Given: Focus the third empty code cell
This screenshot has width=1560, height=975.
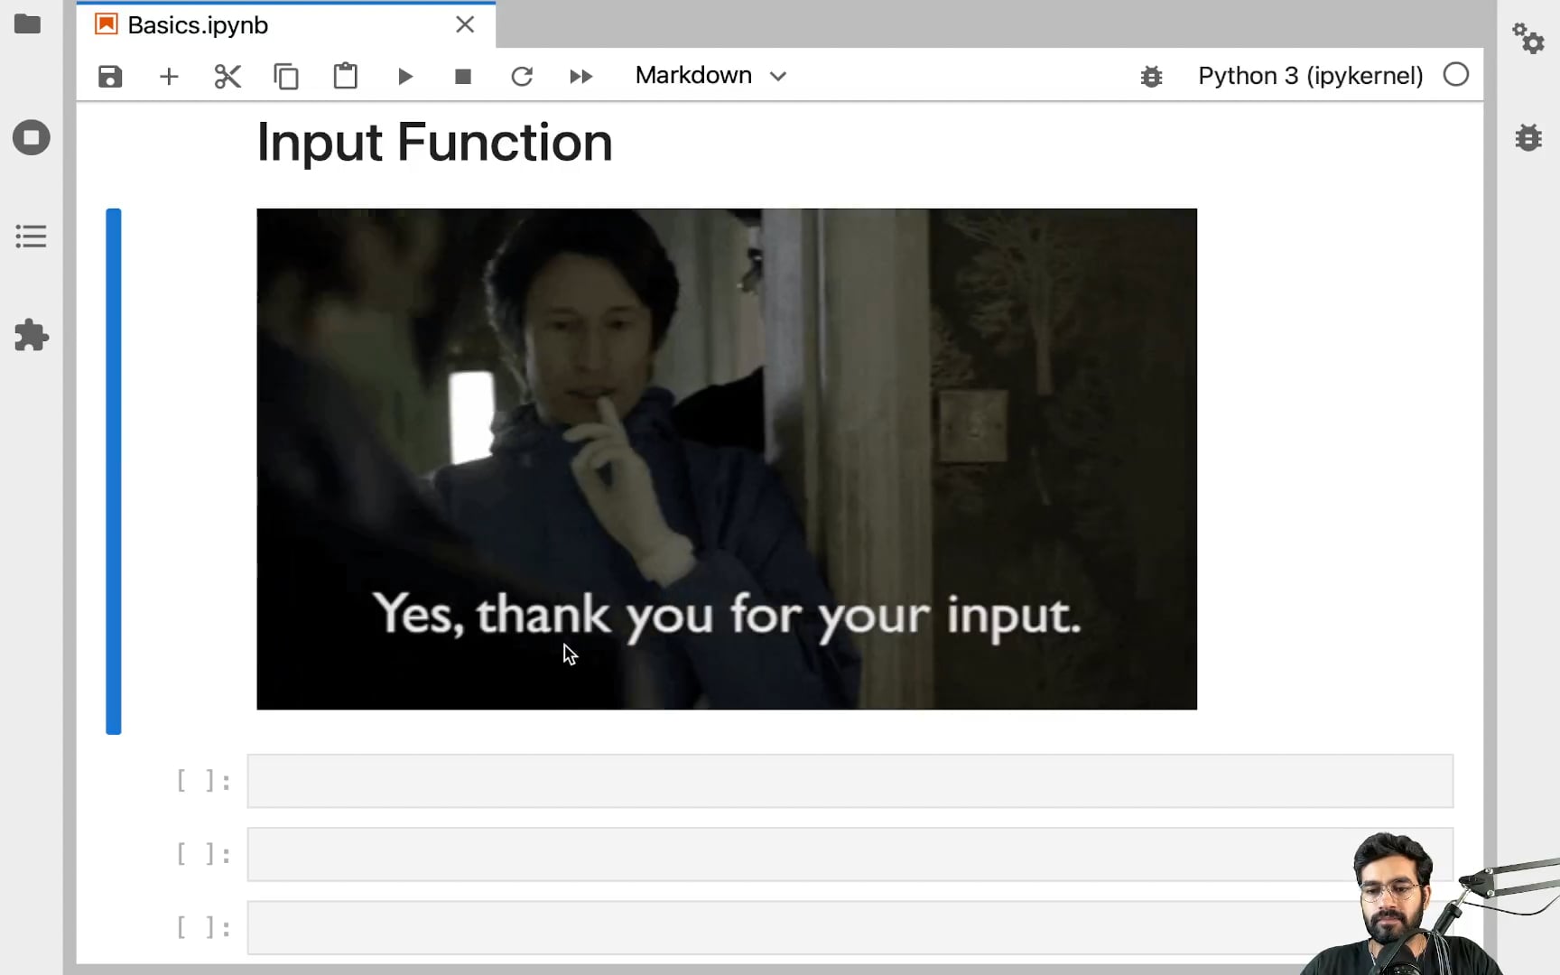Looking at the screenshot, I should [x=850, y=927].
